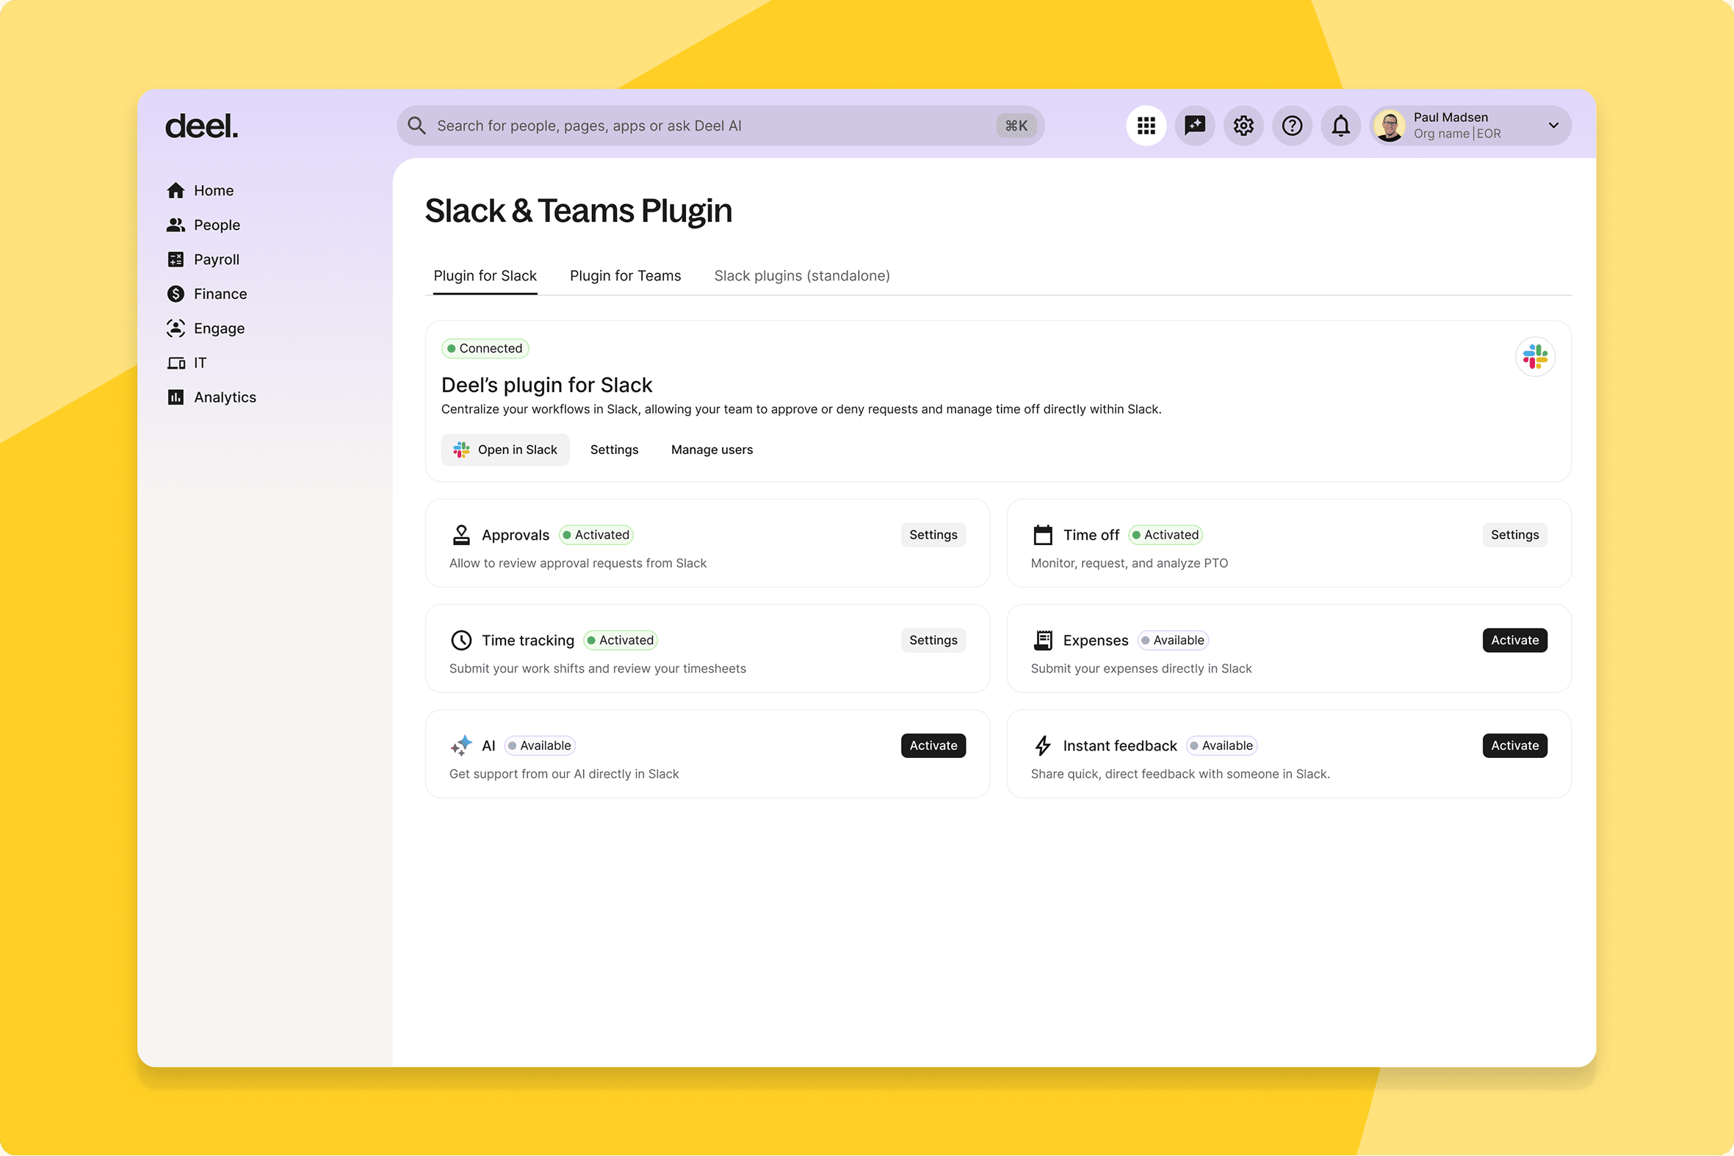Click the Approvals Activated badge
1734x1156 pixels.
(x=596, y=535)
